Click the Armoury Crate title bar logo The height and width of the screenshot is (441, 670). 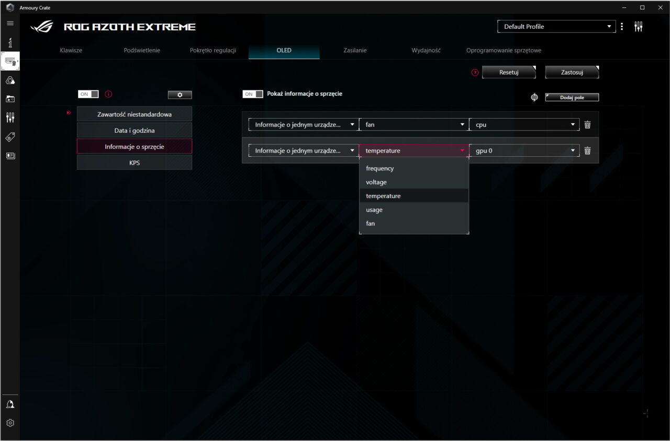point(10,8)
